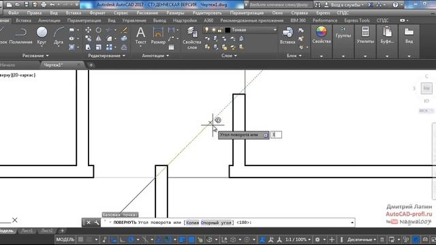Close the command line with X icon

coord(89,223)
